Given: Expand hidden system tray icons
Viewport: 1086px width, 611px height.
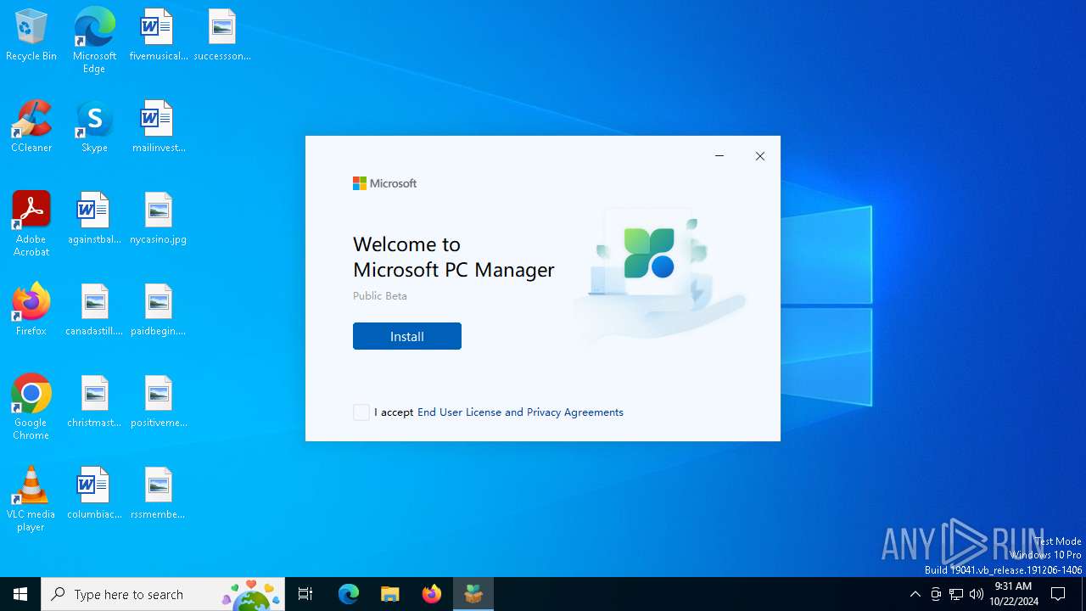Looking at the screenshot, I should pyautogui.click(x=915, y=594).
